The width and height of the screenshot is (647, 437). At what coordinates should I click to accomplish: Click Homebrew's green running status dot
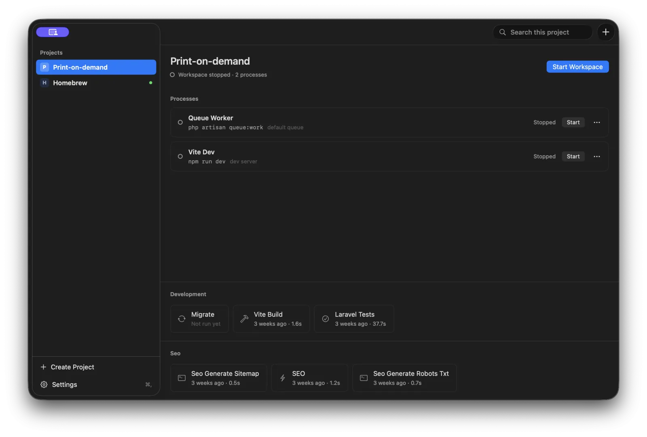(151, 83)
